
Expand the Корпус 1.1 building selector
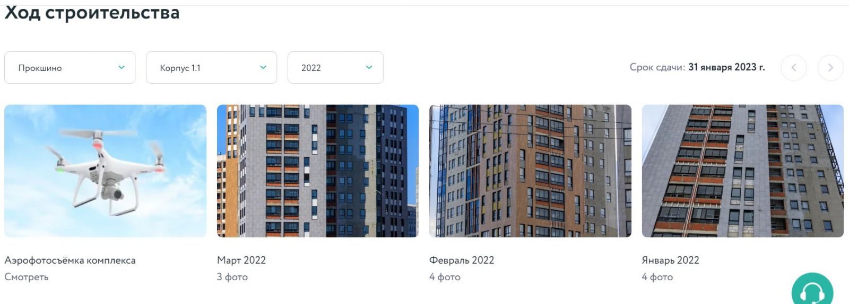pyautogui.click(x=211, y=67)
